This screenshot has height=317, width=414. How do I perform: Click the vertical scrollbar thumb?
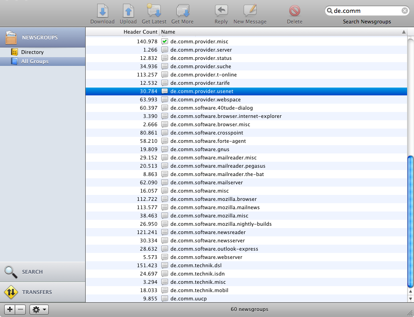410,221
